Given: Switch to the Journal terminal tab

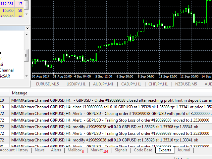Looking at the screenshot, I should [184, 150].
